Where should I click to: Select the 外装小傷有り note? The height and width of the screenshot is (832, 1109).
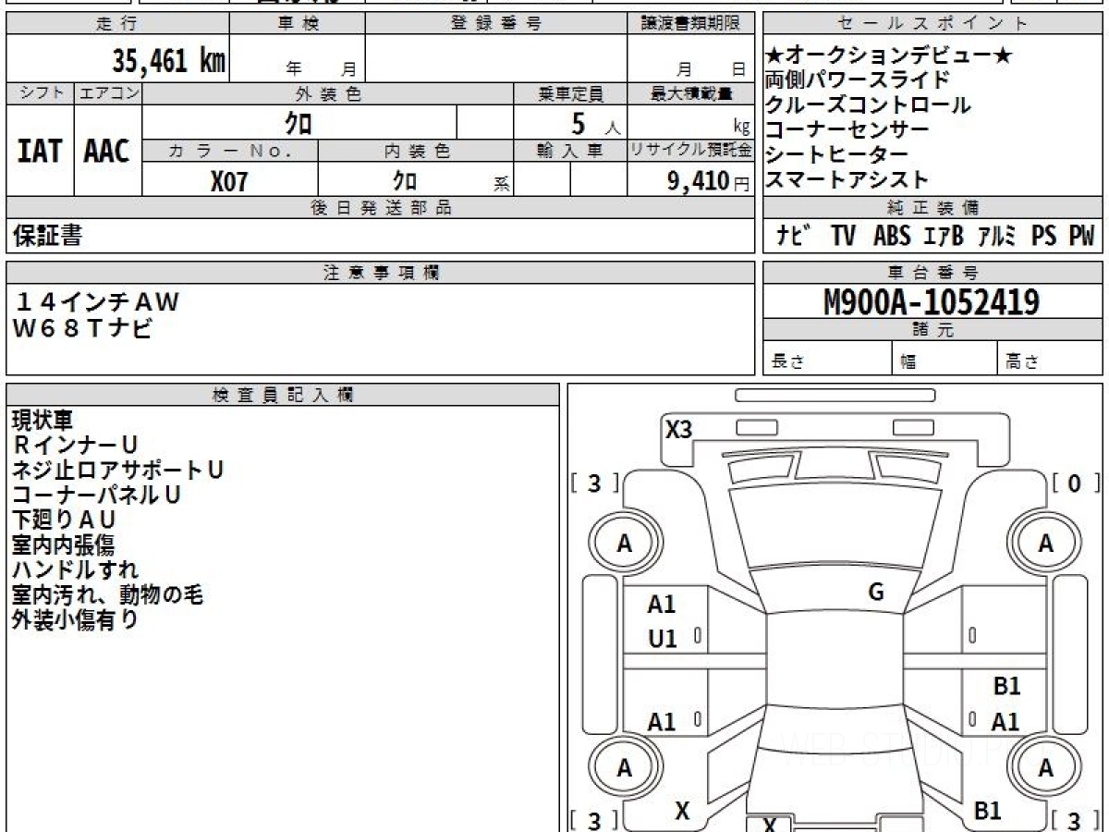coord(75,620)
